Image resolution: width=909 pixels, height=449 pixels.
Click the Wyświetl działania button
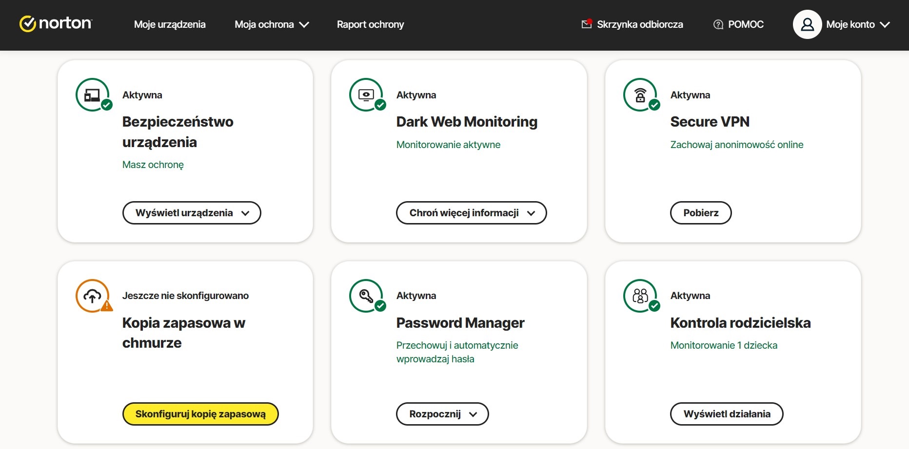(727, 414)
